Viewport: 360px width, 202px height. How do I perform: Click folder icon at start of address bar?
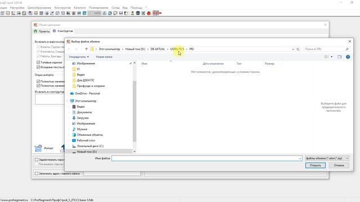pos(92,49)
